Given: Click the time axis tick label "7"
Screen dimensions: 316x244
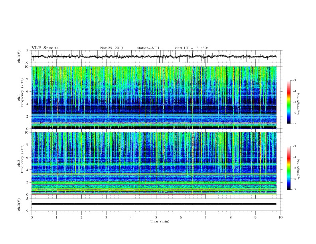Looking at the screenshot, I should (x=206, y=217).
